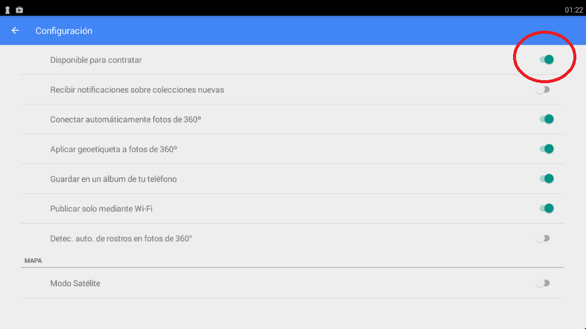Click the clock in the status bar
The width and height of the screenshot is (586, 329).
click(574, 10)
